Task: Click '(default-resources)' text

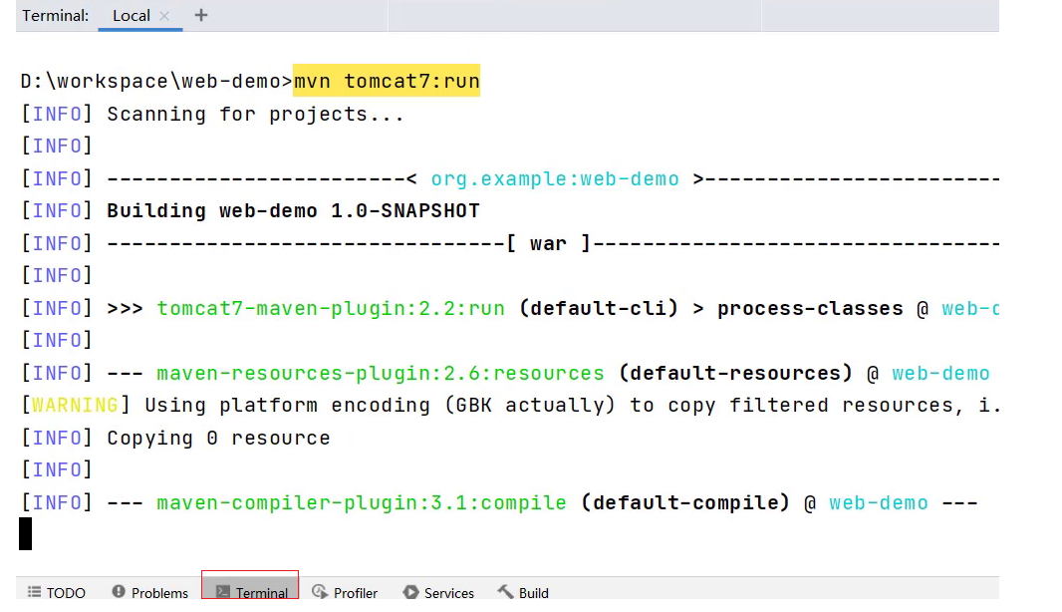Action: [735, 373]
